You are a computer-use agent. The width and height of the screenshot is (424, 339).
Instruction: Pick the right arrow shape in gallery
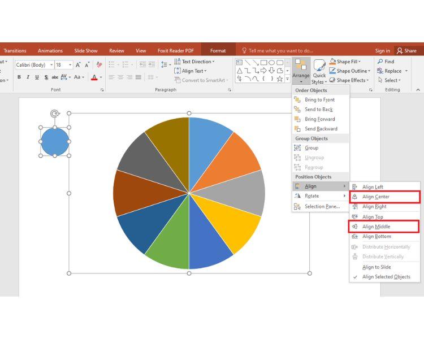click(x=263, y=71)
